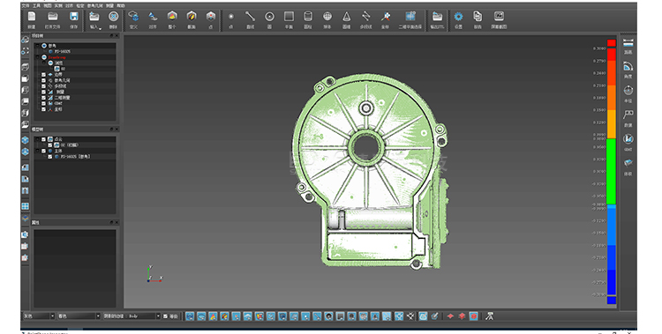662x334 pixels.
Task: Toggle the GD&T item checkbox in project tree
Action: point(43,103)
